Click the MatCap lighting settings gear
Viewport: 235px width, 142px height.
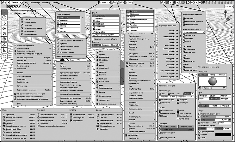point(229,77)
